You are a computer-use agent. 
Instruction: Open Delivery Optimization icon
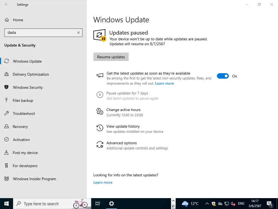click(x=7, y=74)
